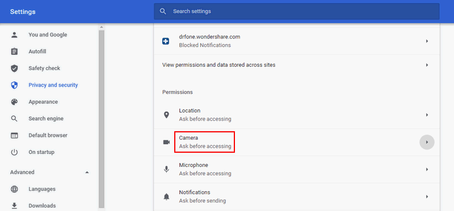Open Notifications settings with its arrow
Viewport: 454px width, 211px height.
tap(427, 197)
